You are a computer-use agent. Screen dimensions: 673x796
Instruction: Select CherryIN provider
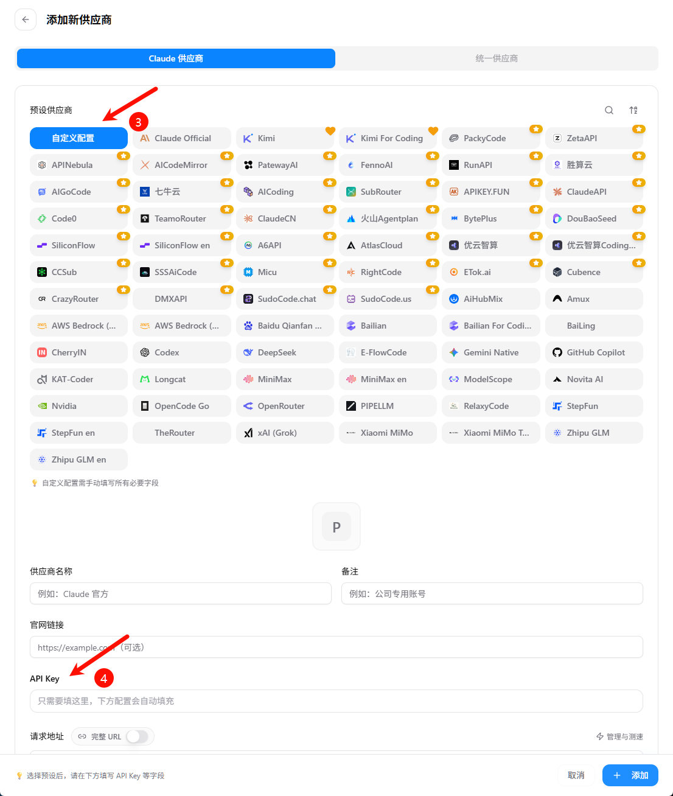78,352
